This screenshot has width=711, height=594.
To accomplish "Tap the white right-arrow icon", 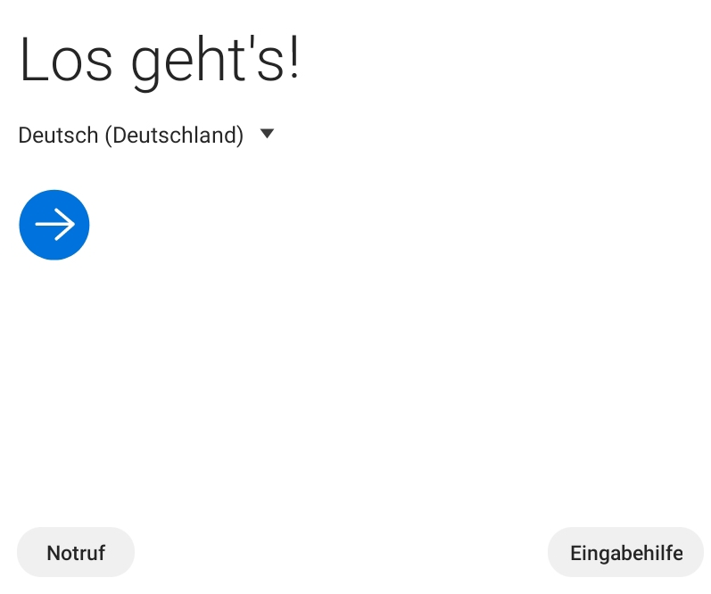I will click(x=54, y=225).
